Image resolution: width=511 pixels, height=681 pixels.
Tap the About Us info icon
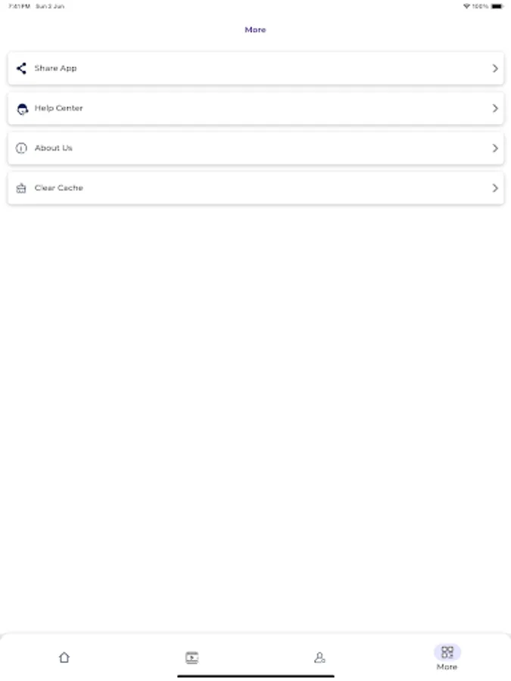tap(21, 148)
